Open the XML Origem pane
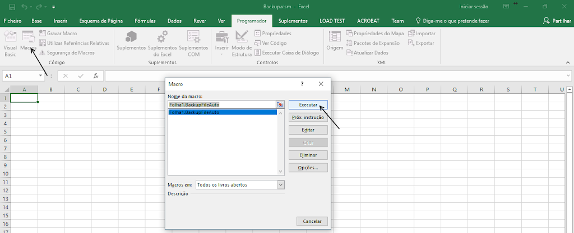574x233 pixels. (x=335, y=41)
